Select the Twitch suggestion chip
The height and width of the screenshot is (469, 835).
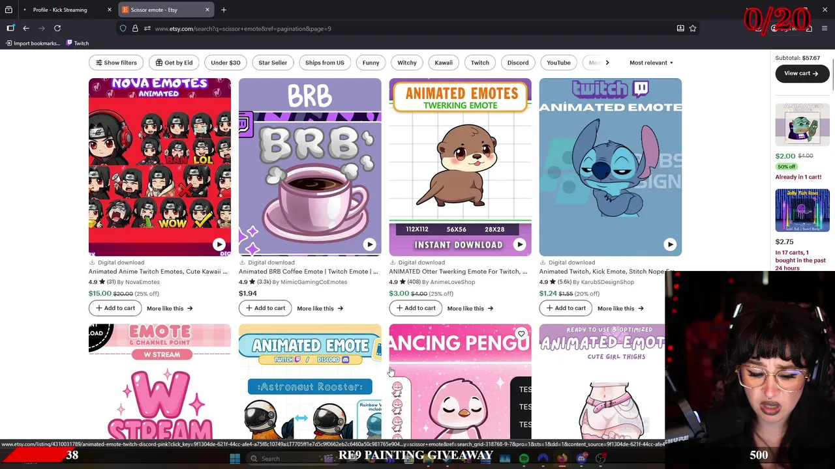(480, 63)
